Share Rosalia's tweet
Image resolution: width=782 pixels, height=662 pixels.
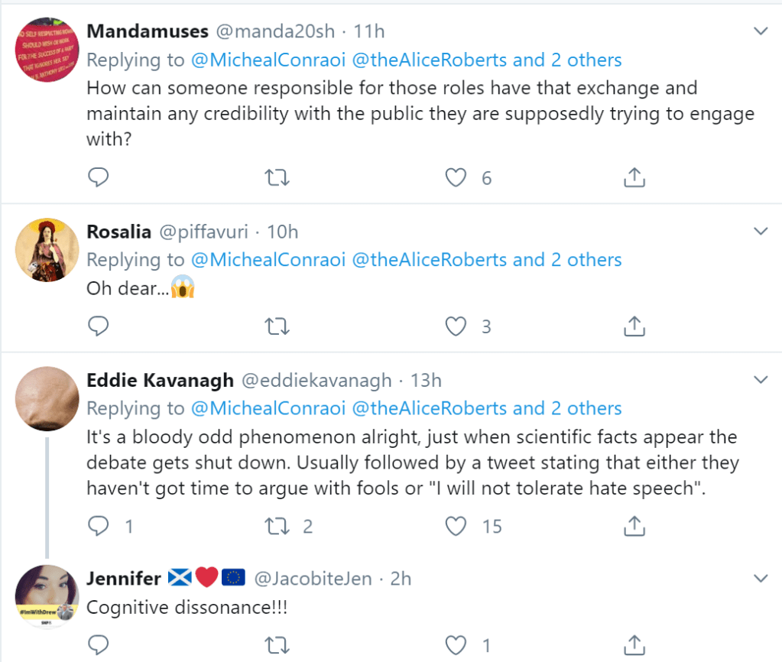(x=634, y=327)
